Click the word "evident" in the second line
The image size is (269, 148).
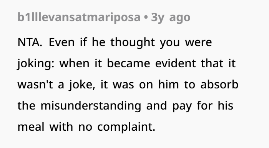click(x=176, y=63)
